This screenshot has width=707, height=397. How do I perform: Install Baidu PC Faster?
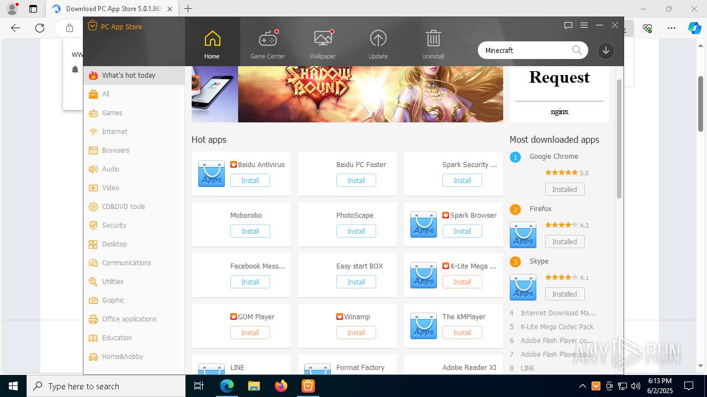point(356,181)
